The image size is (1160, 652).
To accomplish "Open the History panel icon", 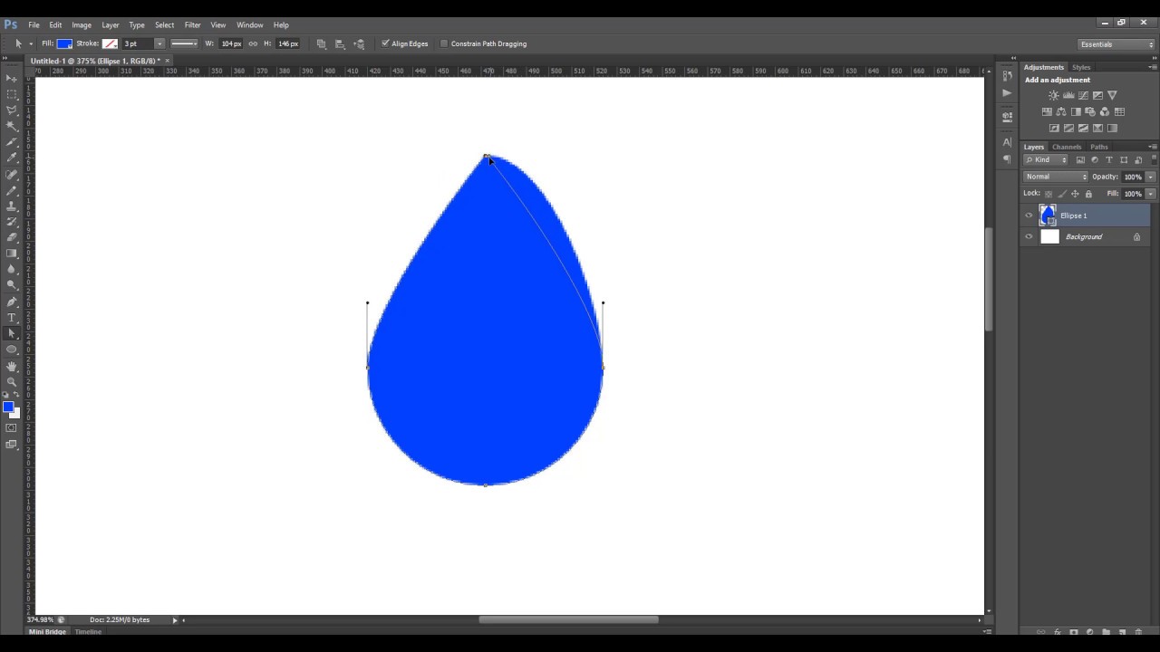I will [1007, 76].
